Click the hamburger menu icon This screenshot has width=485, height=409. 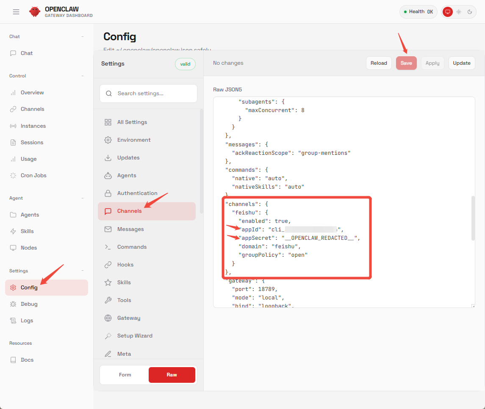click(16, 12)
